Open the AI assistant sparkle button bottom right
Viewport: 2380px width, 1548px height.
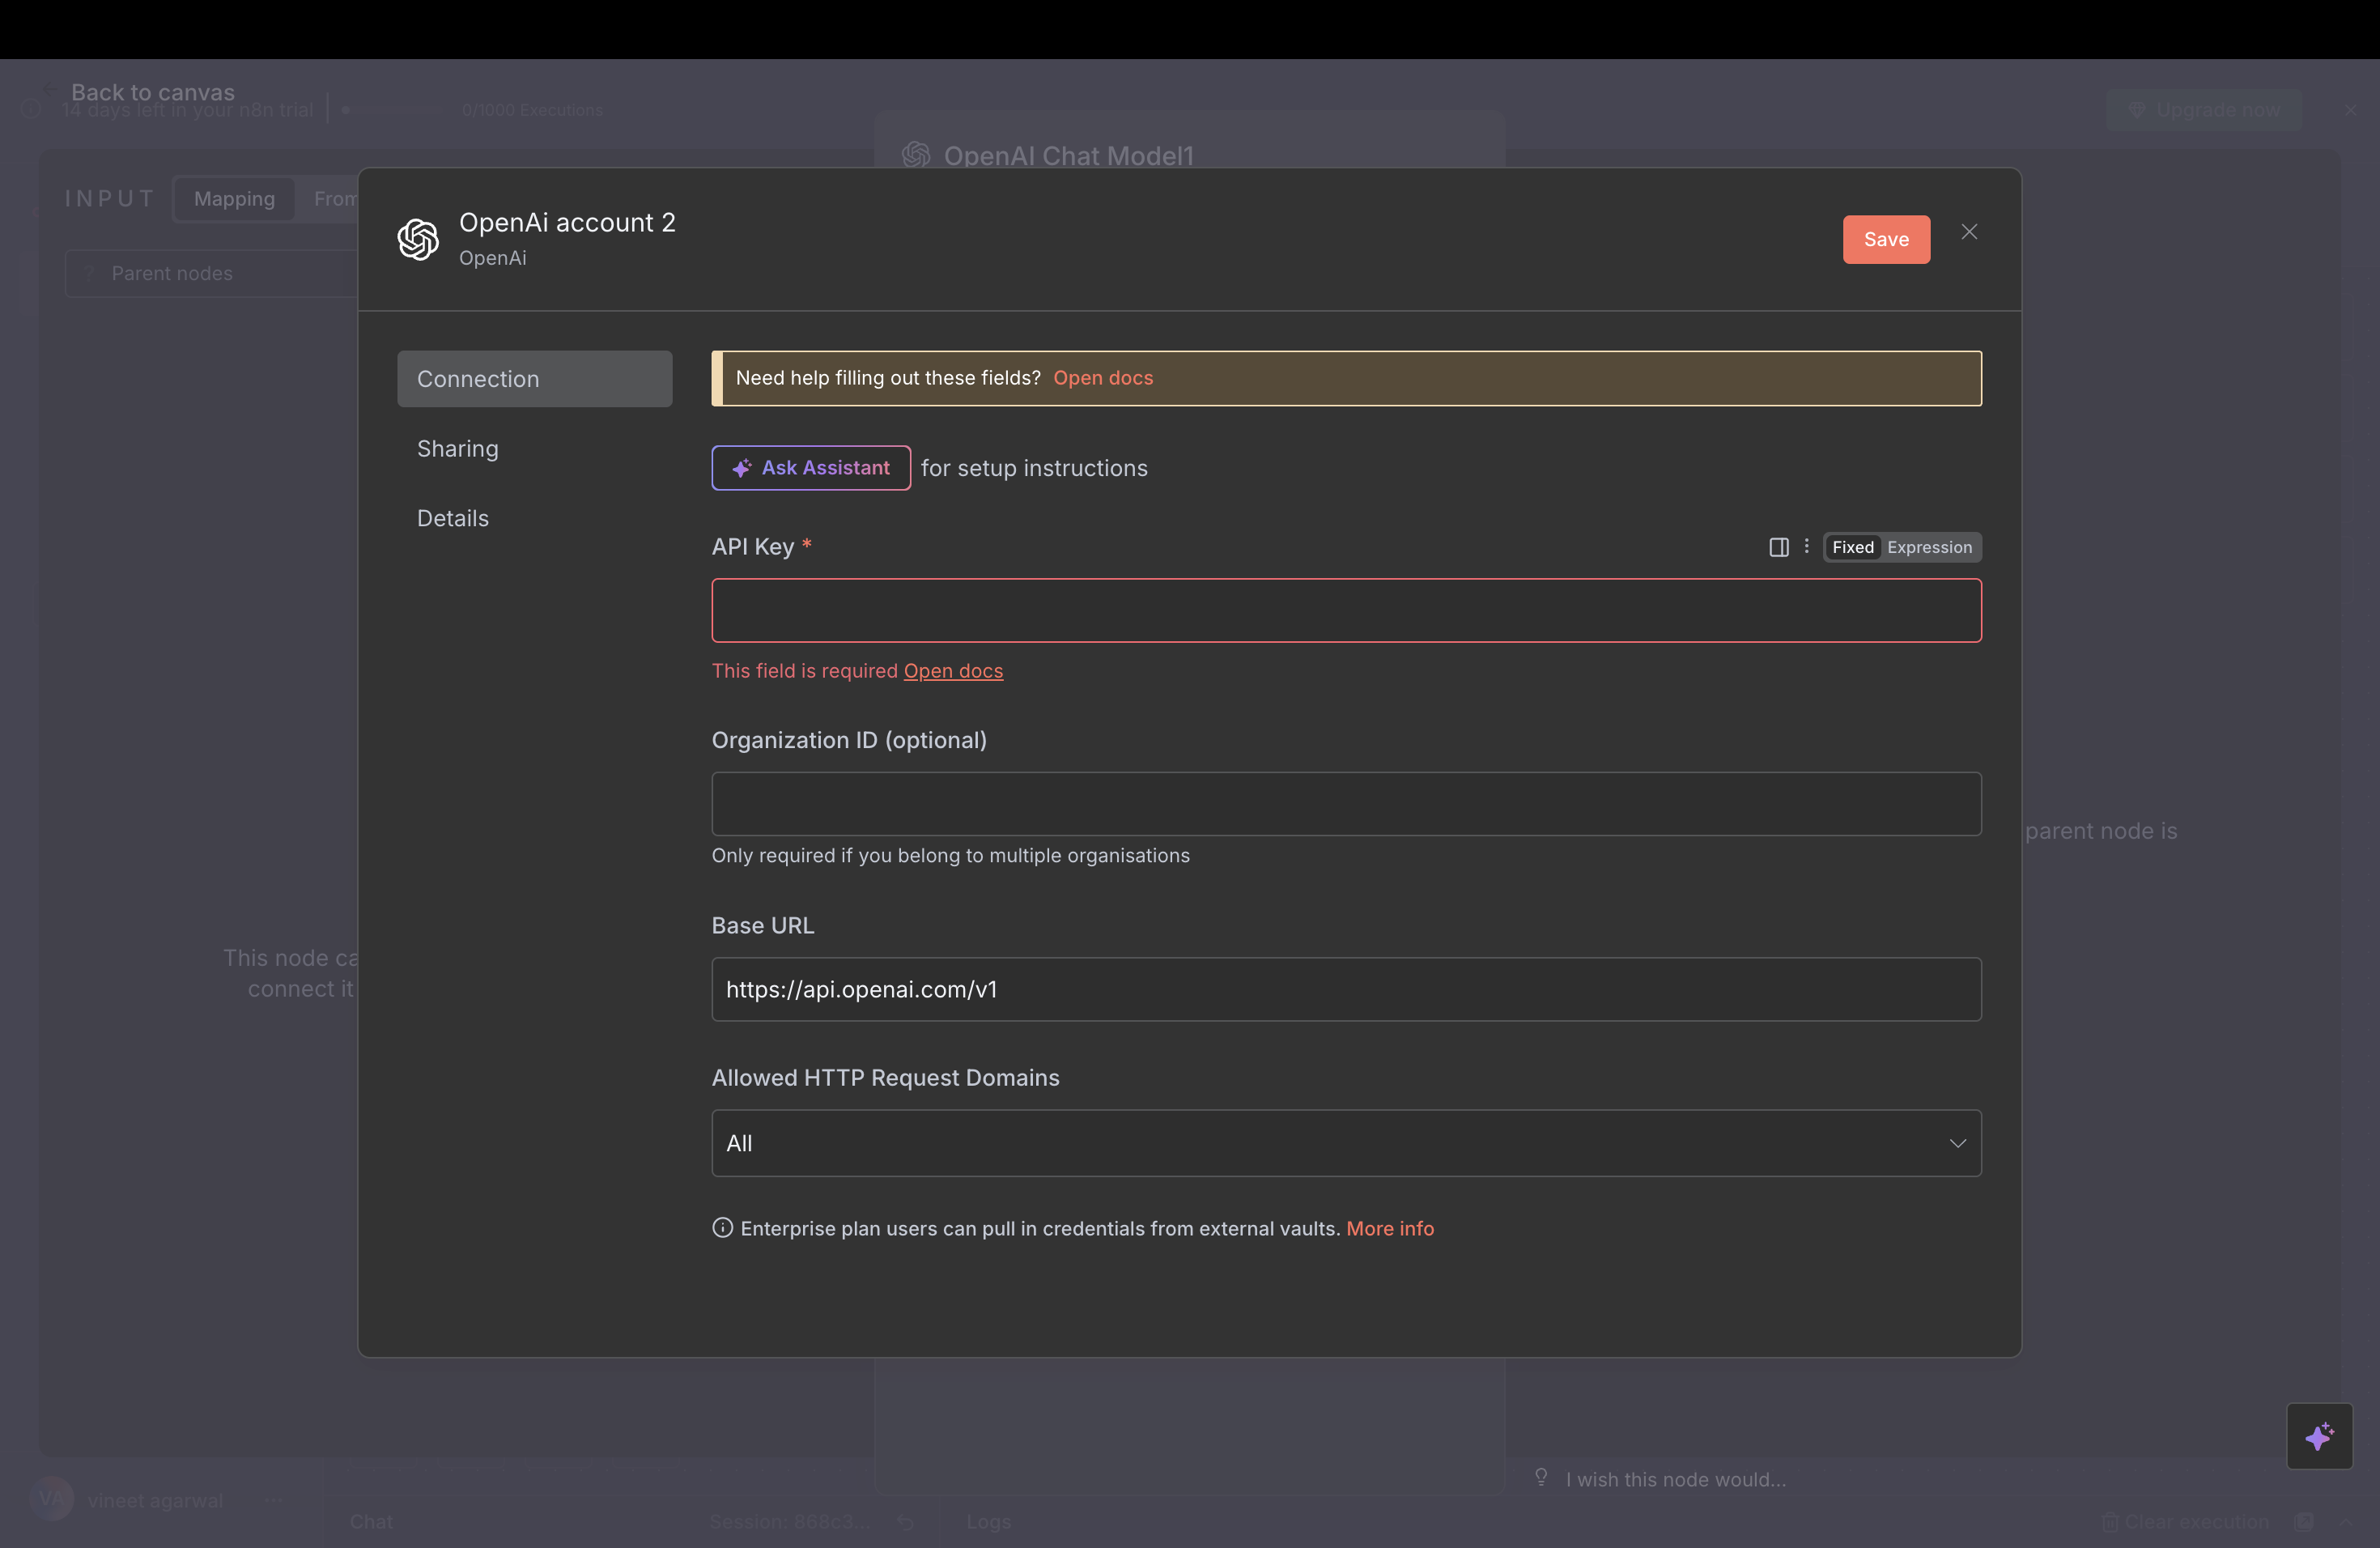coord(2321,1437)
